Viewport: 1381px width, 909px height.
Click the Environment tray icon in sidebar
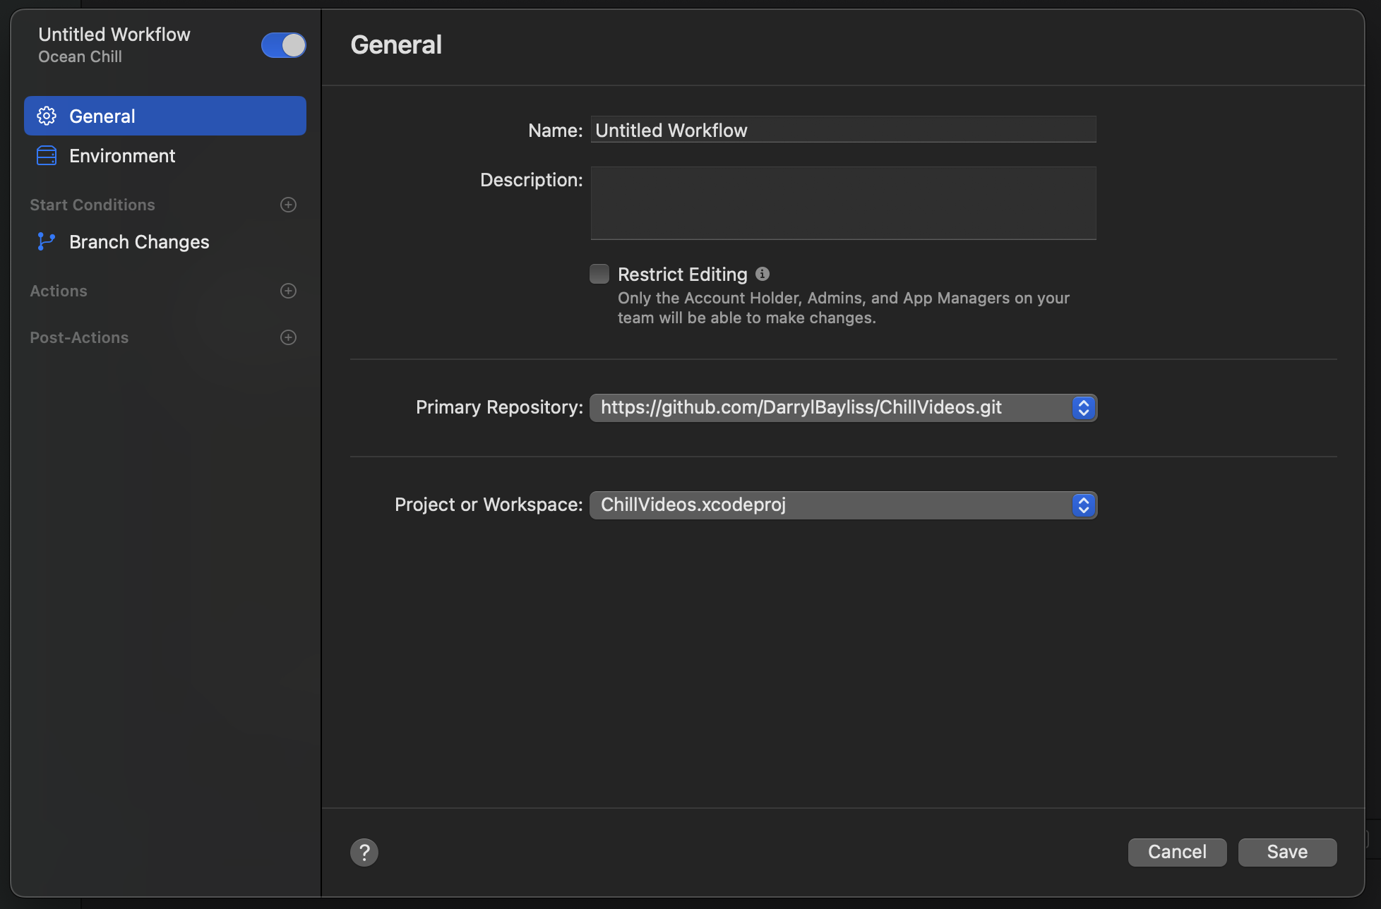coord(46,155)
